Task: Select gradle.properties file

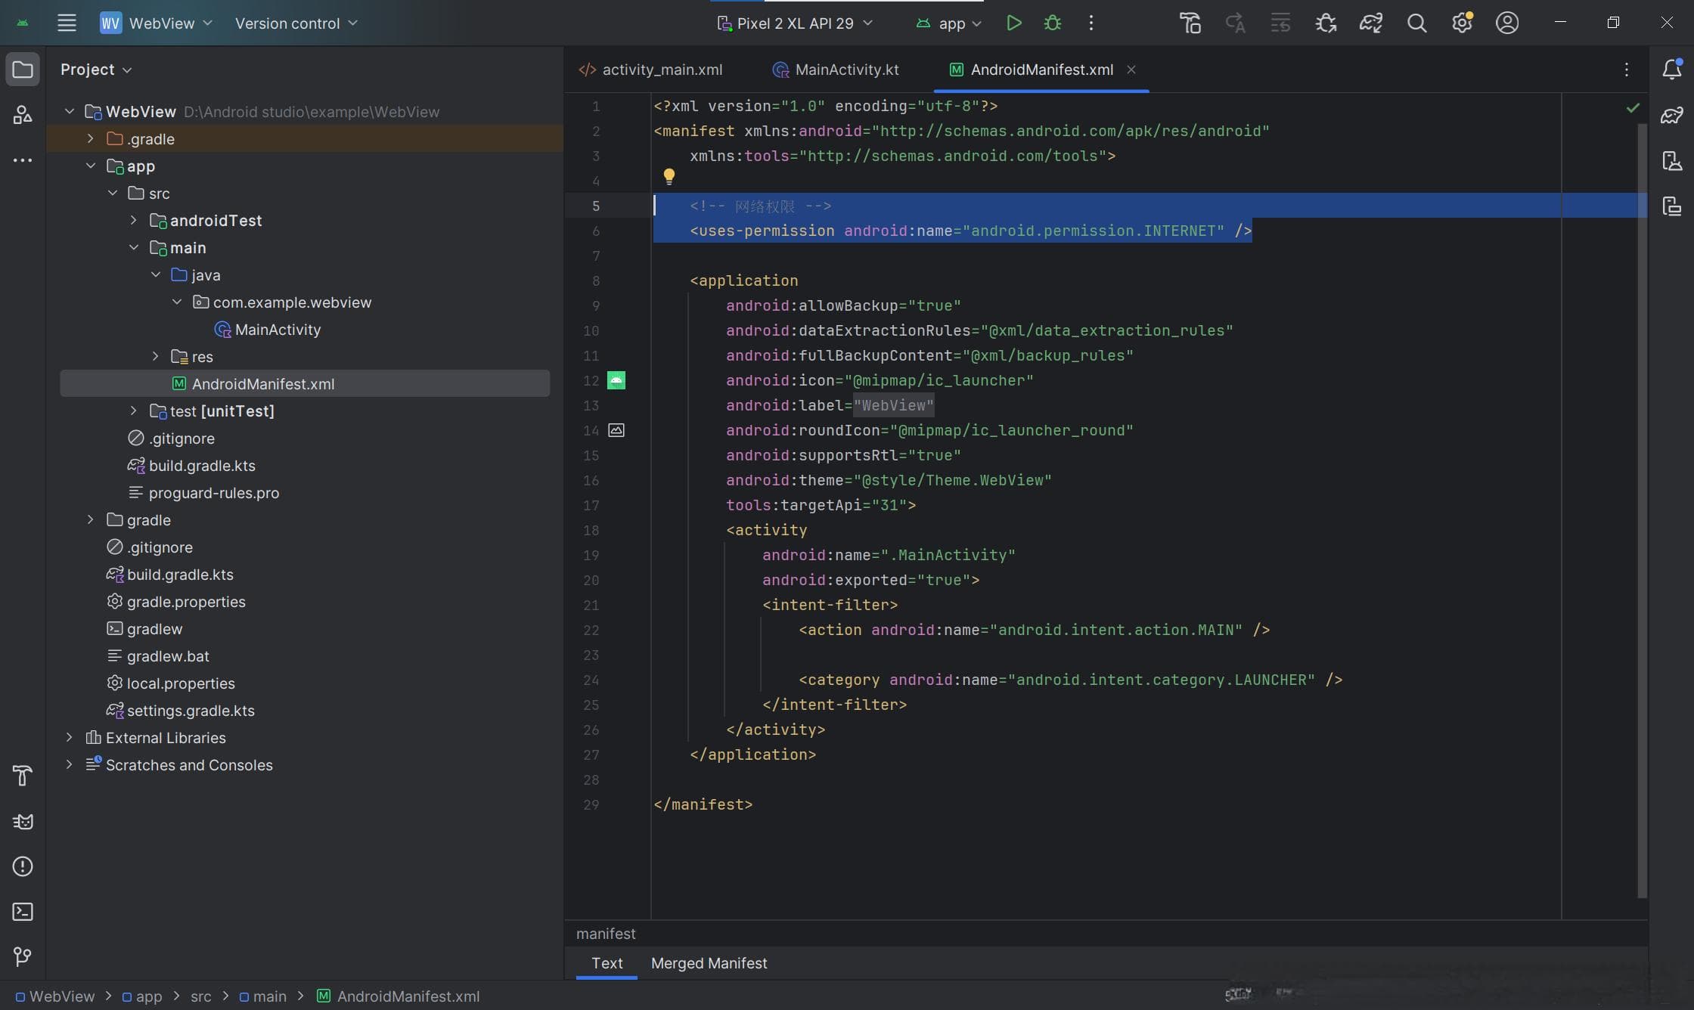Action: tap(186, 601)
